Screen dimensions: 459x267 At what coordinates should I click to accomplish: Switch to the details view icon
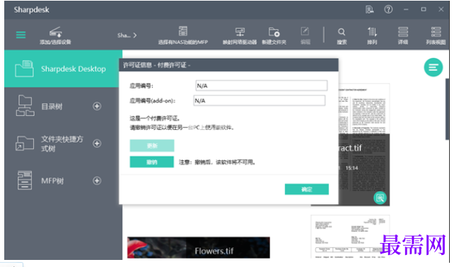(x=403, y=32)
